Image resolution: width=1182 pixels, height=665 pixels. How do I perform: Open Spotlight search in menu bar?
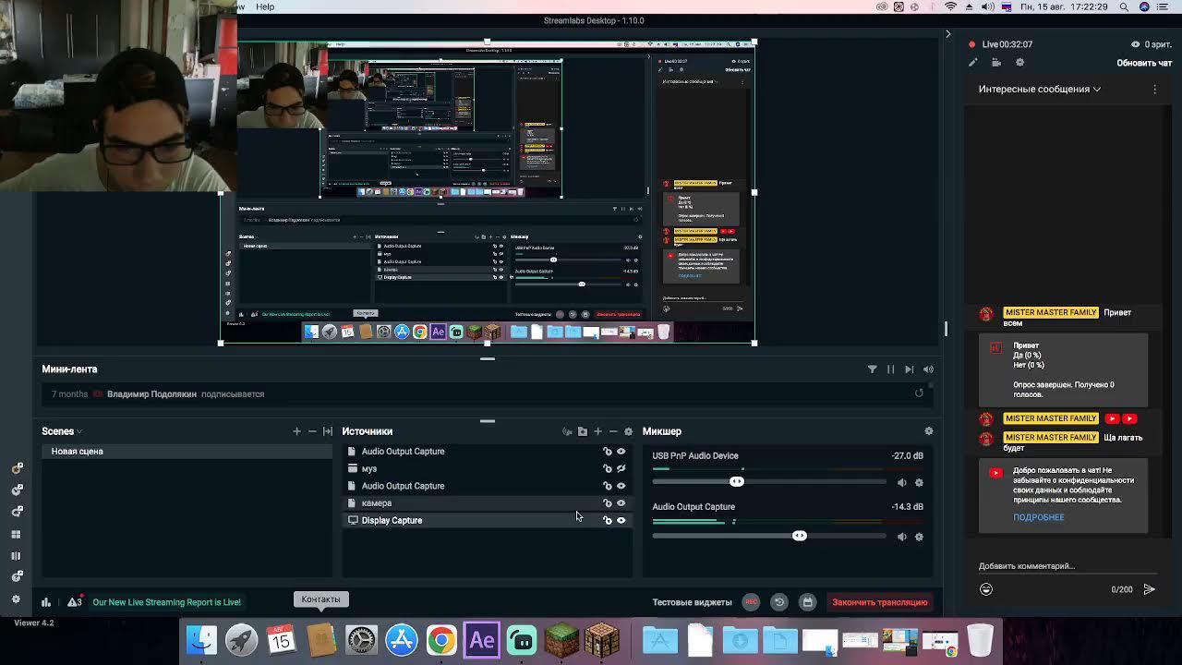pos(1124,6)
